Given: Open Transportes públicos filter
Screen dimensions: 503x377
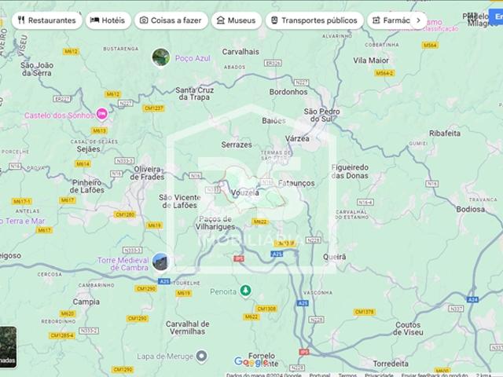Looking at the screenshot, I should (314, 20).
